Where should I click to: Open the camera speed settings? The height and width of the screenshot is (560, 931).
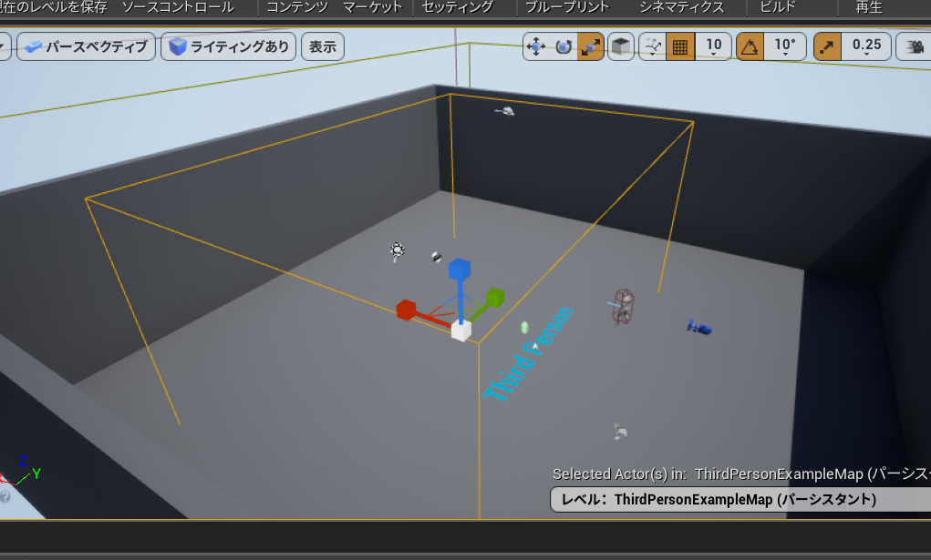[915, 46]
